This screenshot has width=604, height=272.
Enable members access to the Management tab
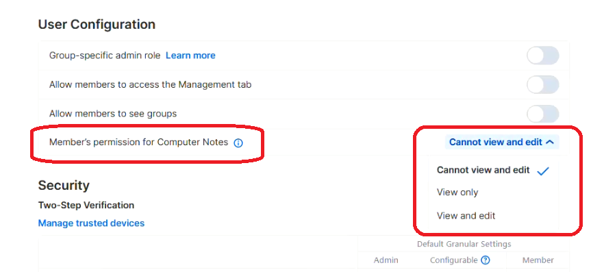pos(543,85)
